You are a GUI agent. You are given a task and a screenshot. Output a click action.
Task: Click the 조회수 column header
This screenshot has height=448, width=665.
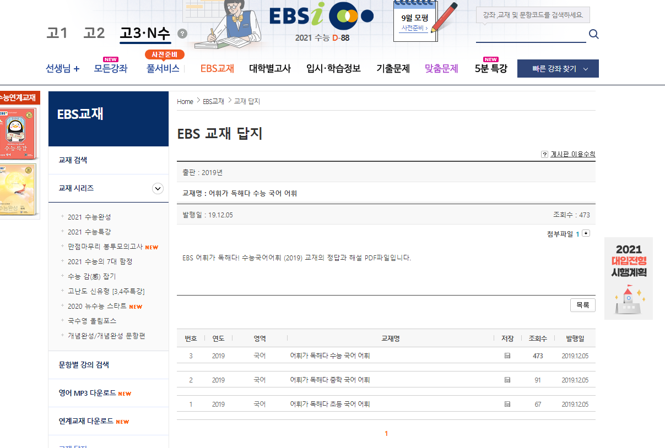click(x=538, y=338)
